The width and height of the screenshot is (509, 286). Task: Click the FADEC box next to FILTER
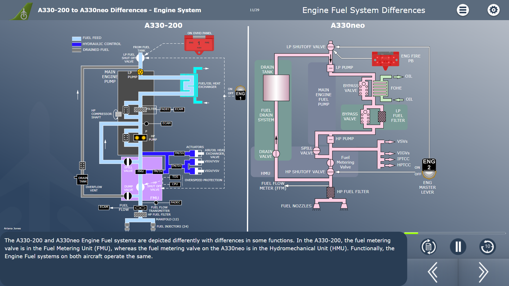pos(165,109)
